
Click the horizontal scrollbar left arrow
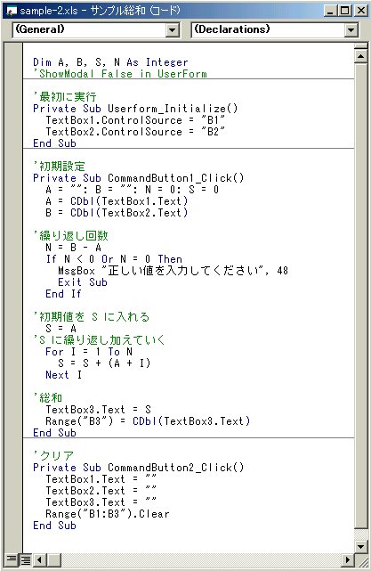[x=40, y=559]
